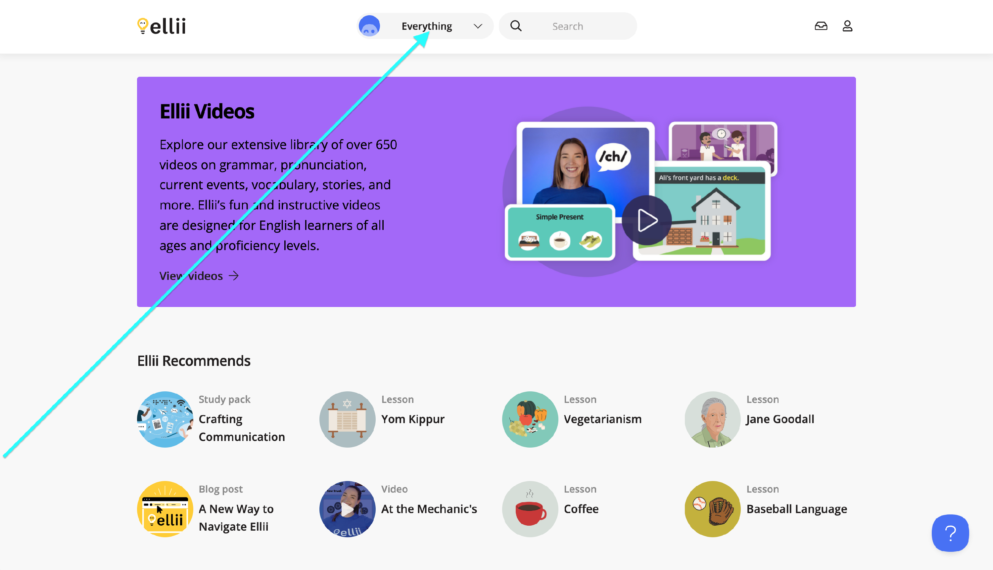
Task: Play the Ellii Videos preview
Action: coord(647,220)
